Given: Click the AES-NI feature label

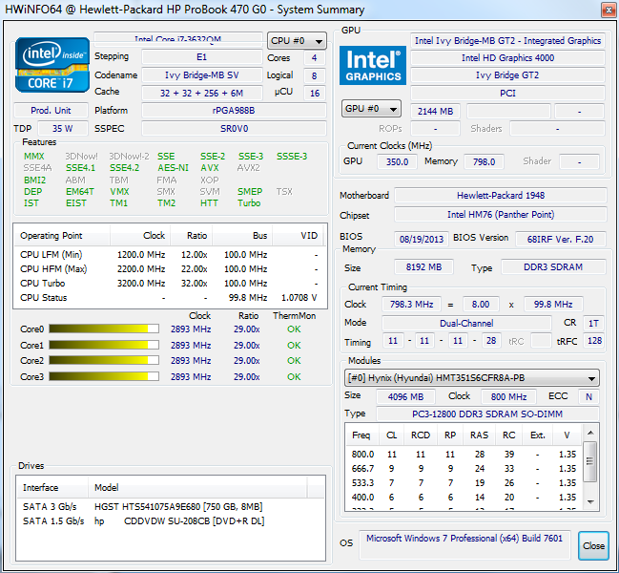Looking at the screenshot, I should click(x=173, y=168).
